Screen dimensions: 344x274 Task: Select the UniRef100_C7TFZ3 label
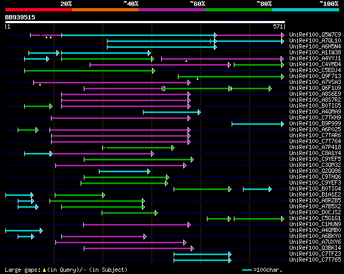coord(315,254)
